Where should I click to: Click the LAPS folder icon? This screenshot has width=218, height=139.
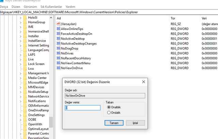tap(25, 55)
